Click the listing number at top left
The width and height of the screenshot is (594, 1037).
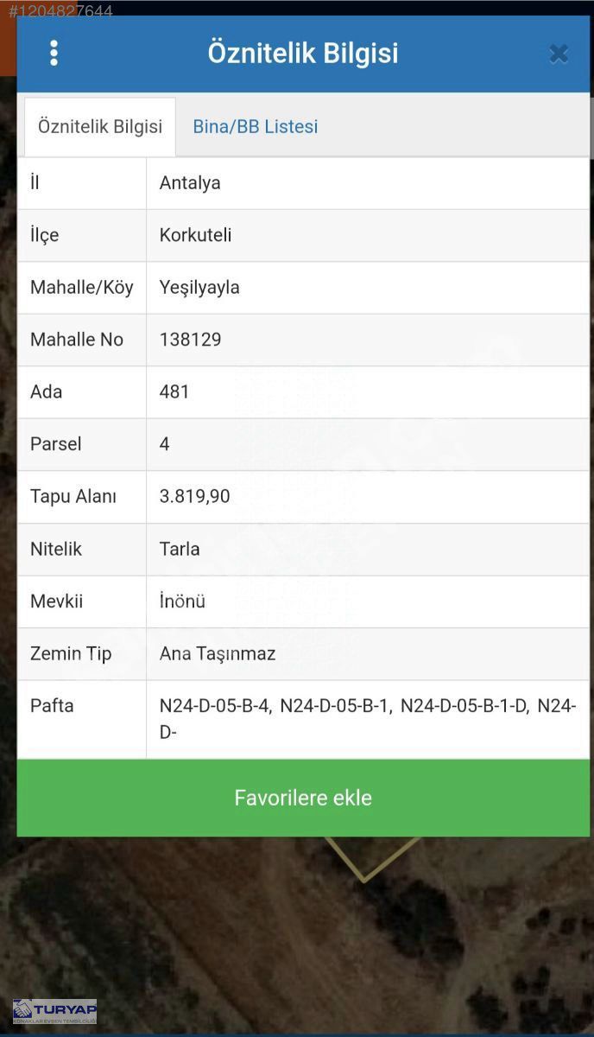(x=60, y=11)
